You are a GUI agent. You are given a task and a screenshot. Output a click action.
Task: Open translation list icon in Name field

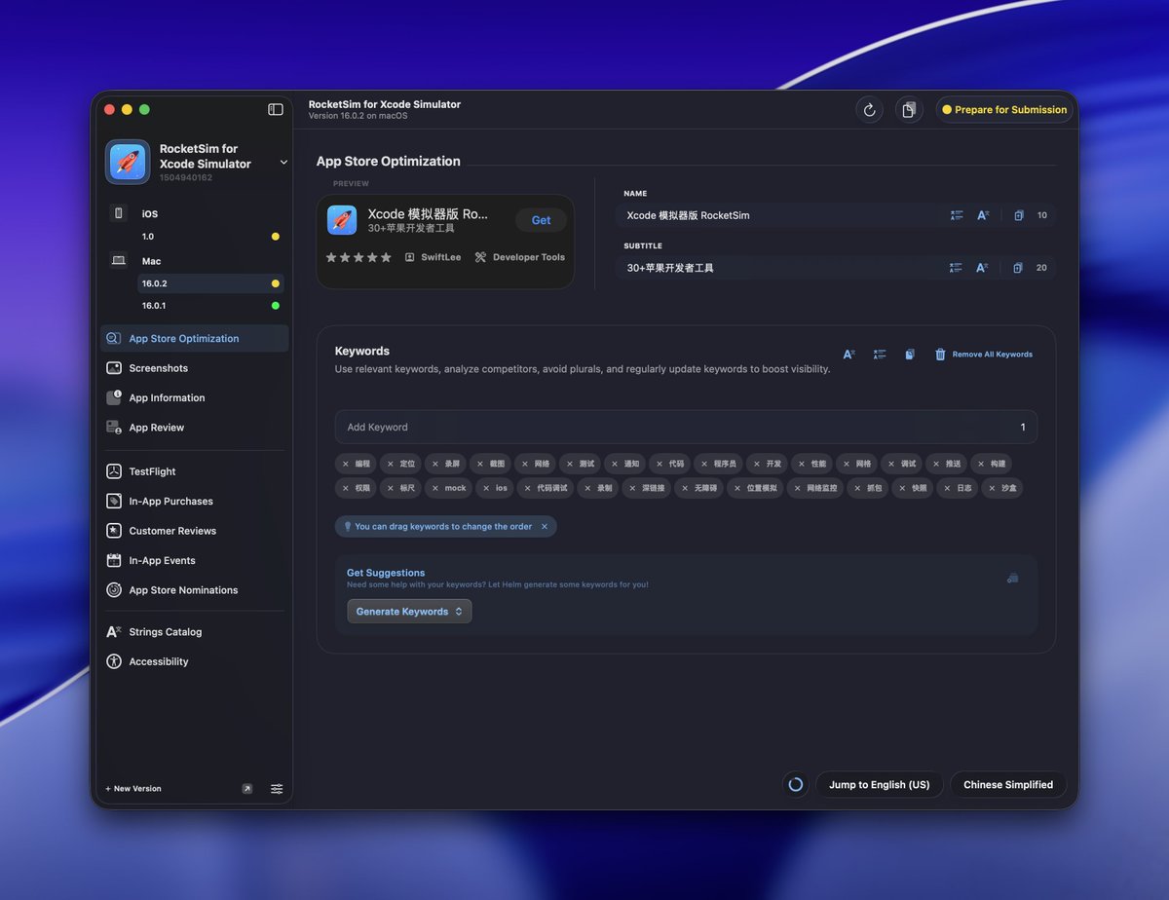[x=957, y=215]
